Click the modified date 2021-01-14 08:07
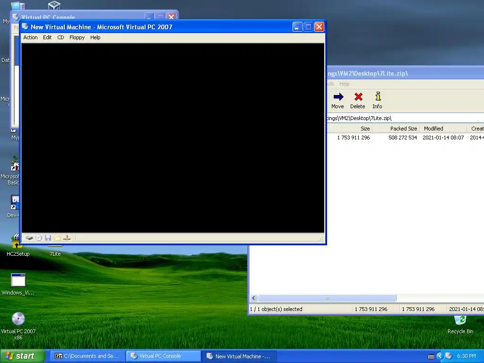 tap(443, 138)
